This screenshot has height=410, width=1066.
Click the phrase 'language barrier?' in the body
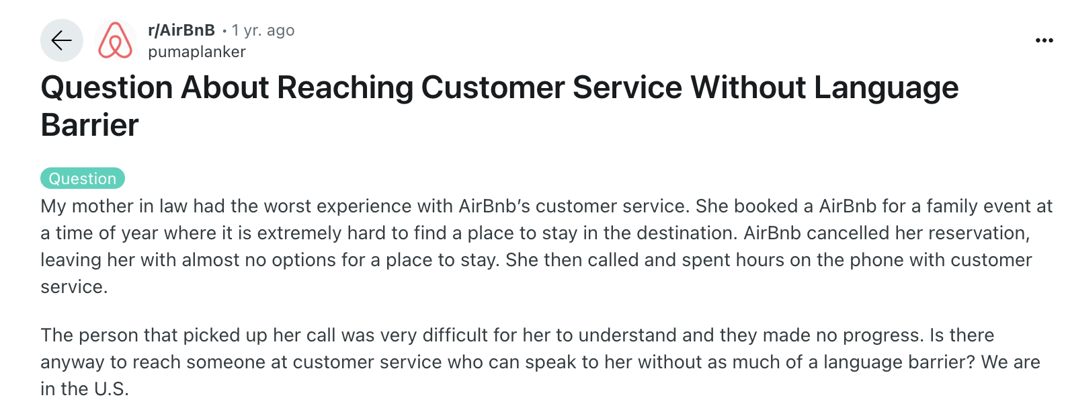tap(899, 362)
